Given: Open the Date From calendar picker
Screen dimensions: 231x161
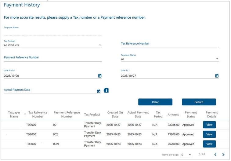Looking at the screenshot, I should click(99, 76).
